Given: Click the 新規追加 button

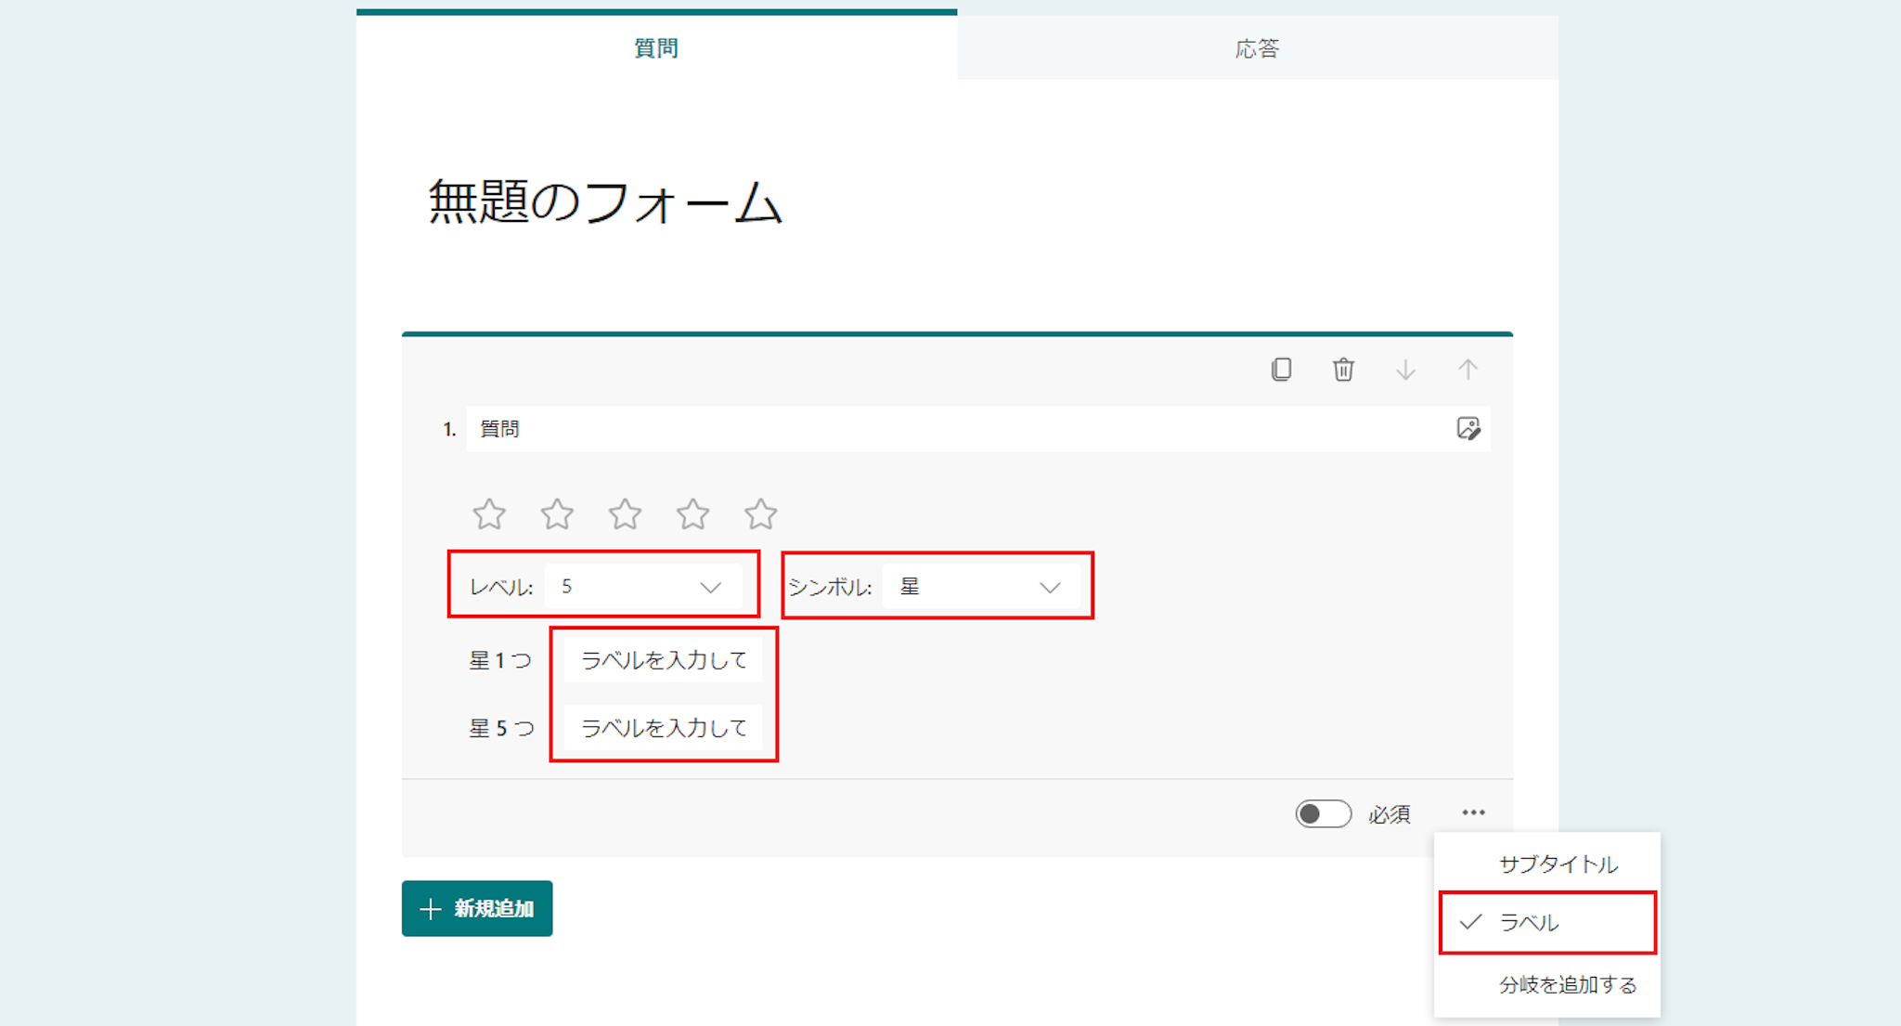Looking at the screenshot, I should (477, 908).
